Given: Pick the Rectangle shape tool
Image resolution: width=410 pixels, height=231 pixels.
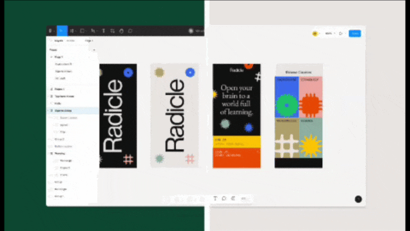Looking at the screenshot, I should [82, 31].
